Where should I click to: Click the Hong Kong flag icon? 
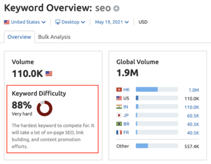119,89
